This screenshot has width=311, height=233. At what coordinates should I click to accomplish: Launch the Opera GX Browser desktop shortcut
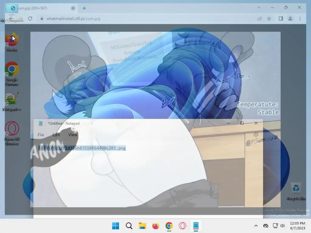click(x=12, y=133)
